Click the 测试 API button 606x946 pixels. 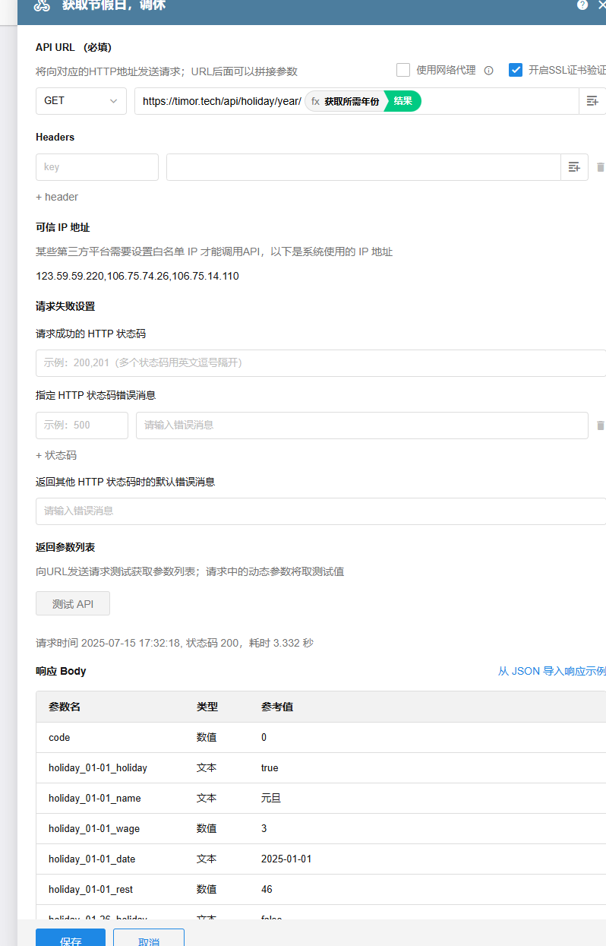[73, 604]
